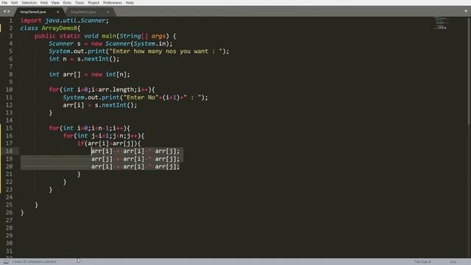This screenshot has height=265, width=471.
Task: Click 'arr[j];' at end of line 20
Action: pyautogui.click(x=167, y=166)
